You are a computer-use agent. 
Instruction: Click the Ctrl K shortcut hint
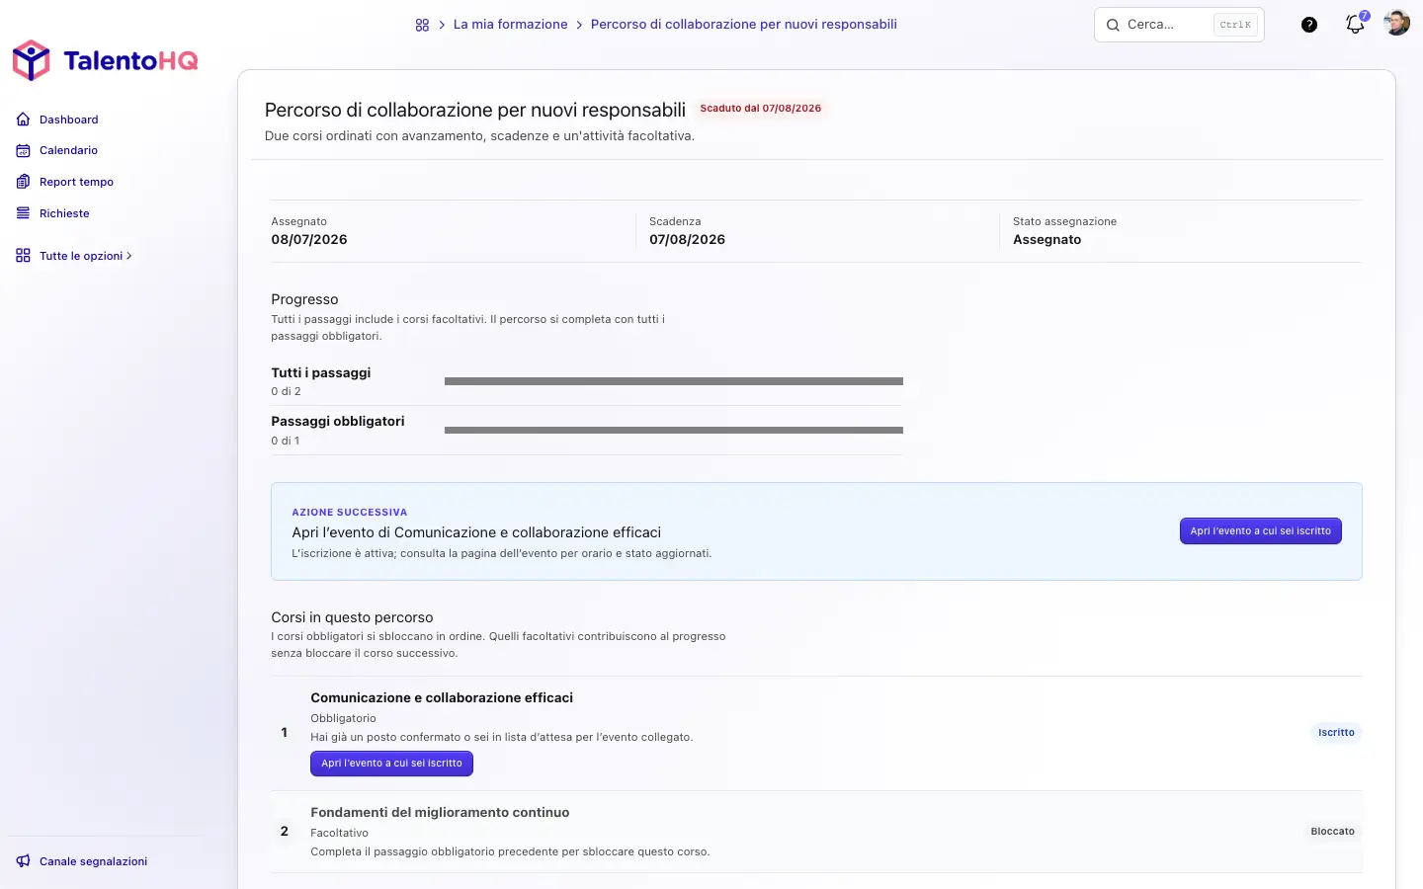tap(1235, 25)
